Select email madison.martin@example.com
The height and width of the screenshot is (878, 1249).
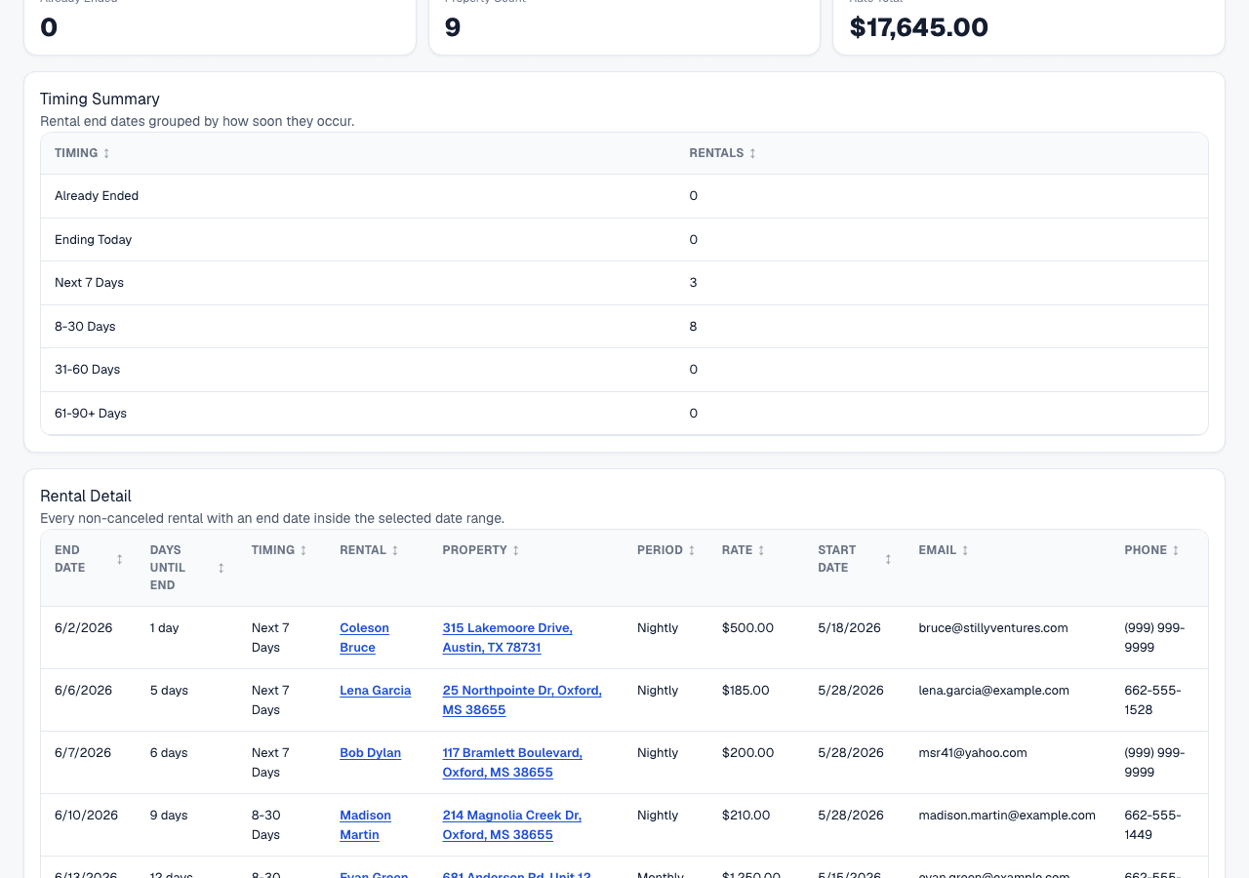[1007, 816]
